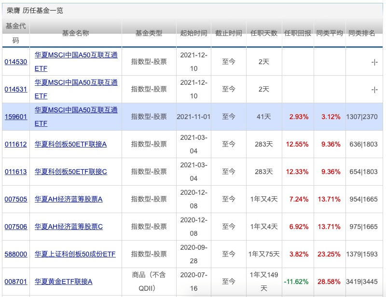Open fund code 588000 link
Image resolution: width=386 pixels, height=297 pixels.
15,254
